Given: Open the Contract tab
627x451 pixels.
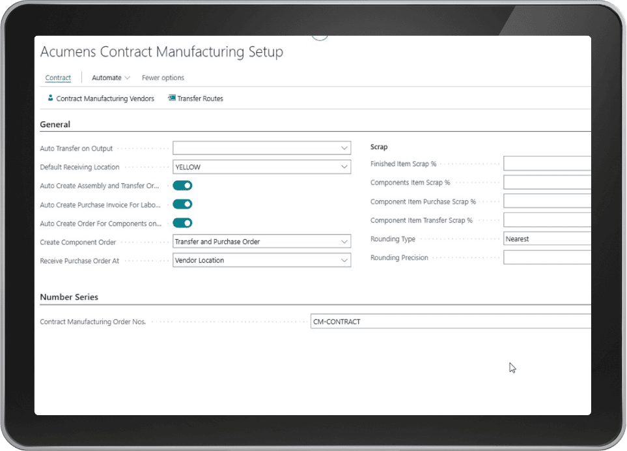Looking at the screenshot, I should pos(58,78).
